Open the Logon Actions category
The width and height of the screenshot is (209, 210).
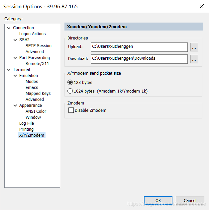click(32, 34)
